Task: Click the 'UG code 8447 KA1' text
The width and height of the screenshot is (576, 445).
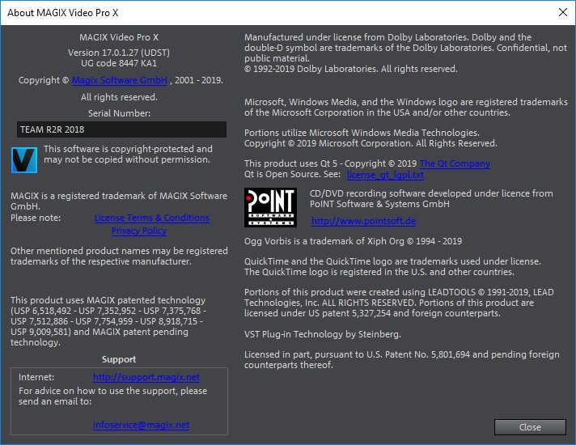Action: coord(119,63)
